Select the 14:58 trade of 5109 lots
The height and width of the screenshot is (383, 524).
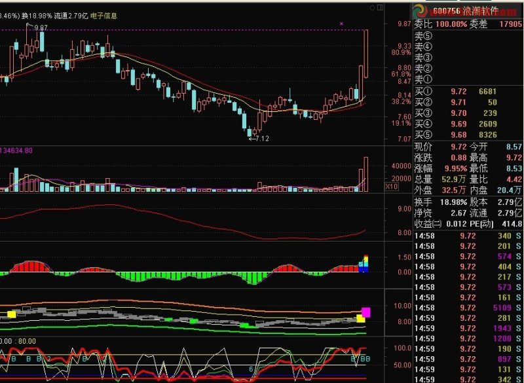coord(468,308)
